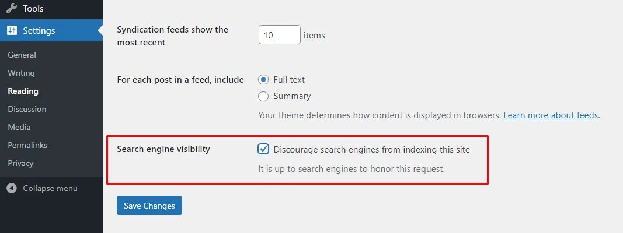Image resolution: width=623 pixels, height=233 pixels.
Task: Click the syndication feeds items number field
Action: tap(279, 35)
